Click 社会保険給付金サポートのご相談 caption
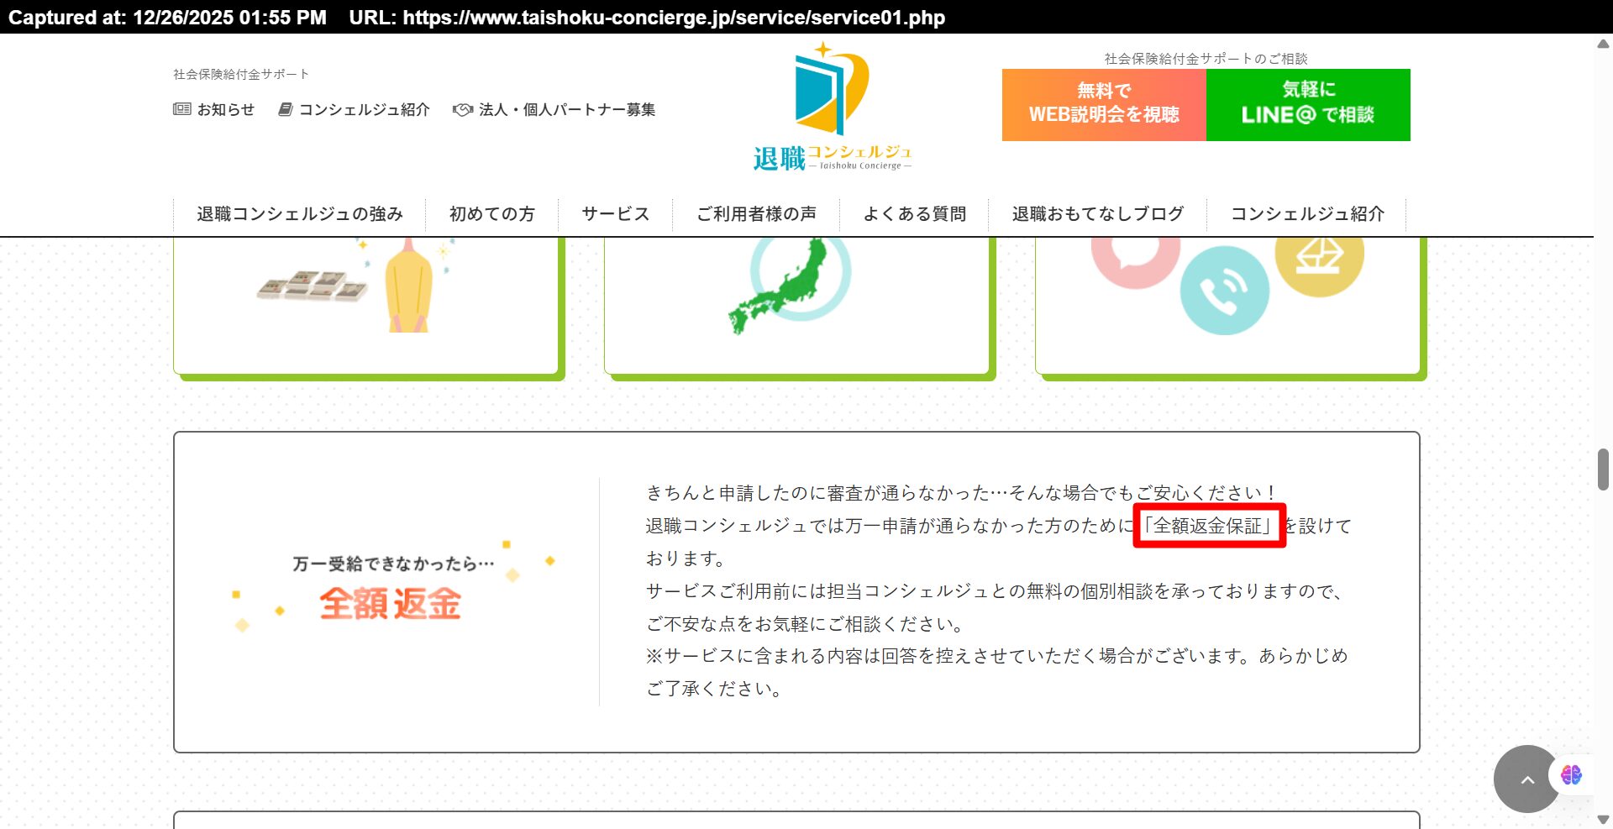1613x829 pixels. pyautogui.click(x=1206, y=58)
